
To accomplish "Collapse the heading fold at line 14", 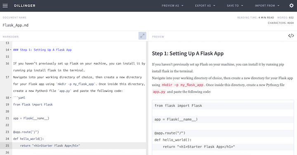I will click(x=11, y=50).
